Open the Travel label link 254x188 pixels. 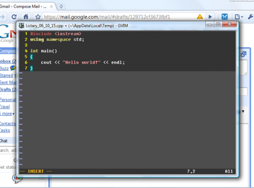[x=5, y=107]
